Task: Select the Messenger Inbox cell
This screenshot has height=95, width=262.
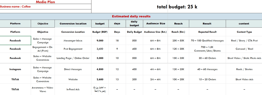Action: 73,41
